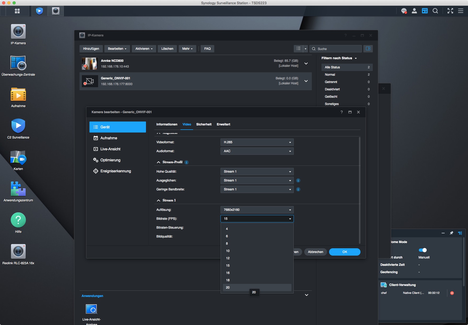Click the Hinzufügen button

pos(91,49)
